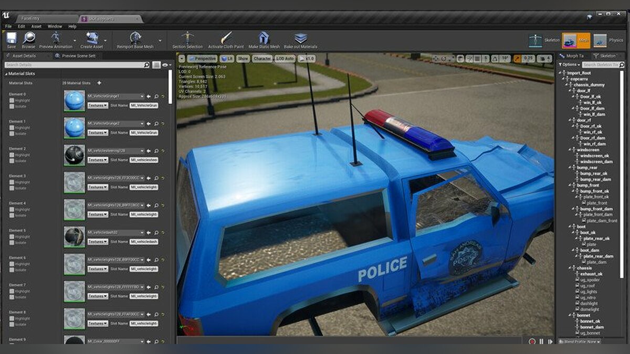Open the Perspective viewport dropdown
This screenshot has height=354, width=630.
click(x=202, y=59)
